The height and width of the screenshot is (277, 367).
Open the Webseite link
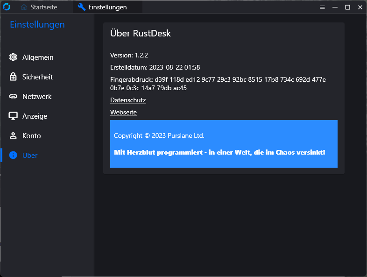[x=123, y=113]
